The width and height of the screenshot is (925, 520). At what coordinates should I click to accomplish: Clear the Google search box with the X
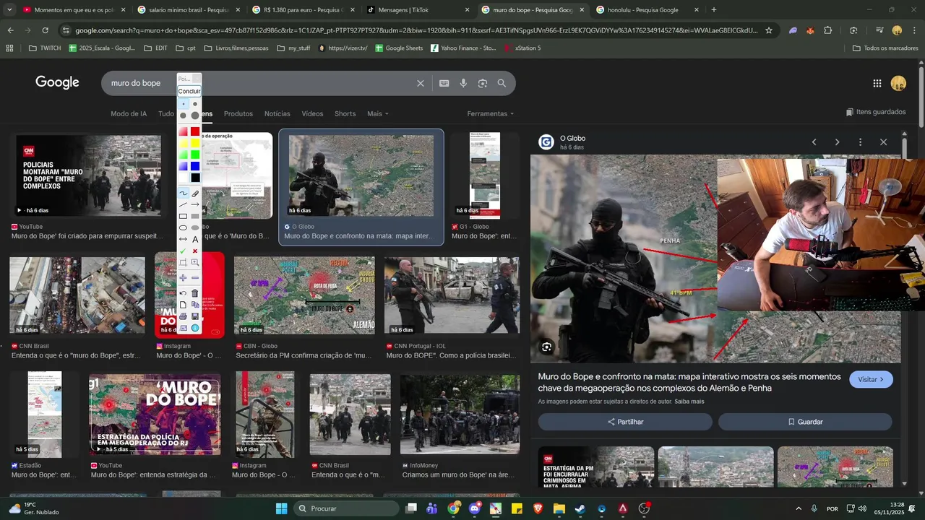(x=421, y=83)
